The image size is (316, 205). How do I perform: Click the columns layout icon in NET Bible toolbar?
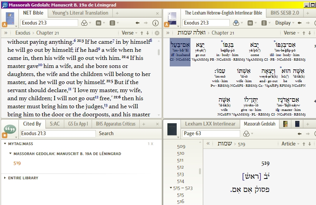(112, 23)
